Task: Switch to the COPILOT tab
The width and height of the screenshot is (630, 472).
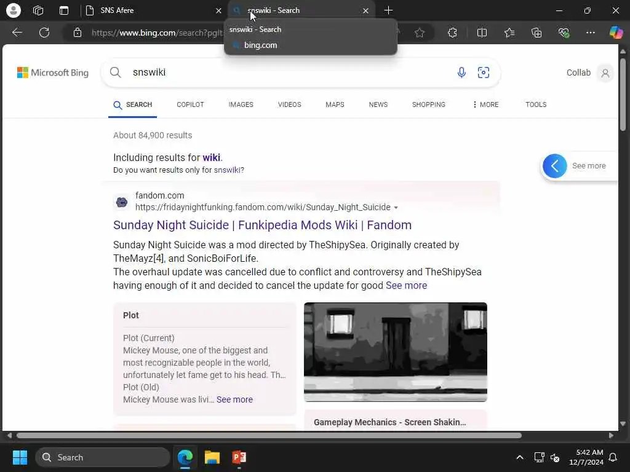Action: (x=190, y=104)
